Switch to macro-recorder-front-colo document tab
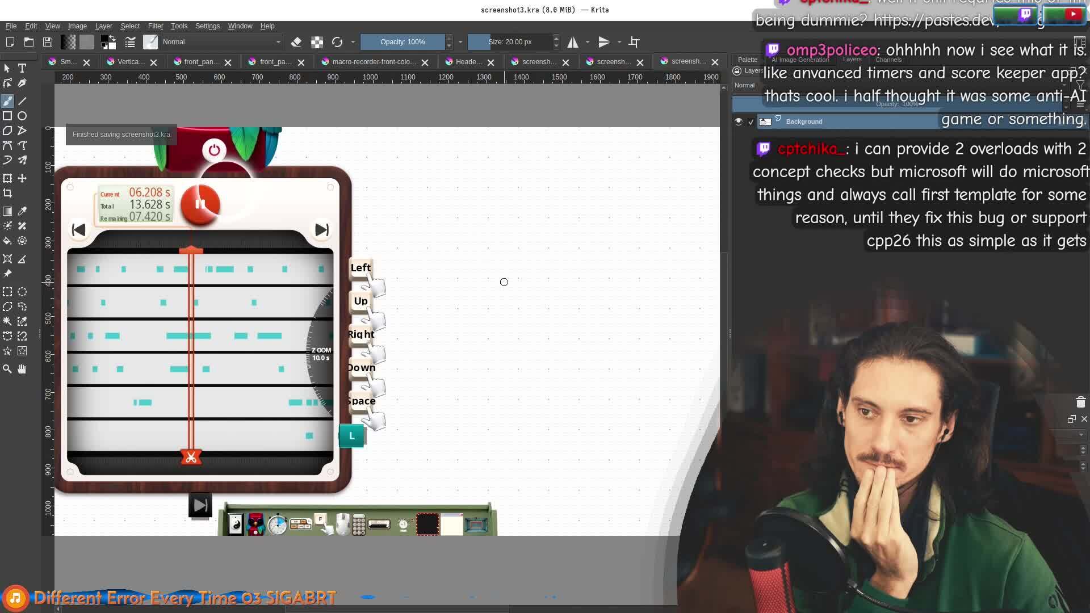Viewport: 1090px width, 613px height. 374,62
